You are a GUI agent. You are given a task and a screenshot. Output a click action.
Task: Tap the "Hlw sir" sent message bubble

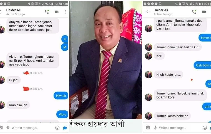(x=61, y=96)
